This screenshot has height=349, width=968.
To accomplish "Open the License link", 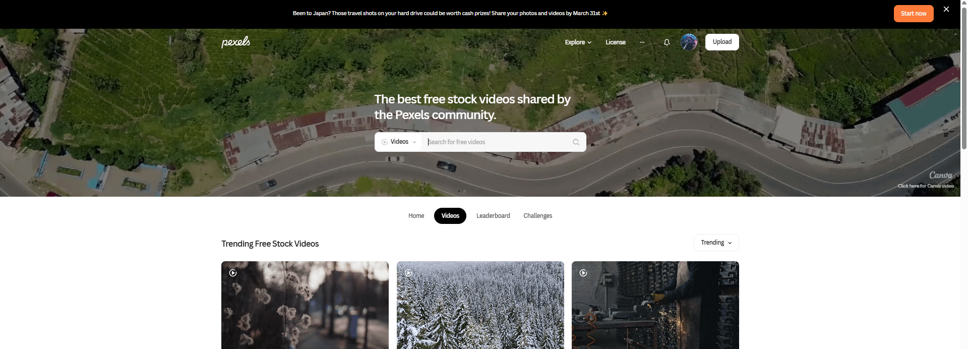I will point(616,42).
